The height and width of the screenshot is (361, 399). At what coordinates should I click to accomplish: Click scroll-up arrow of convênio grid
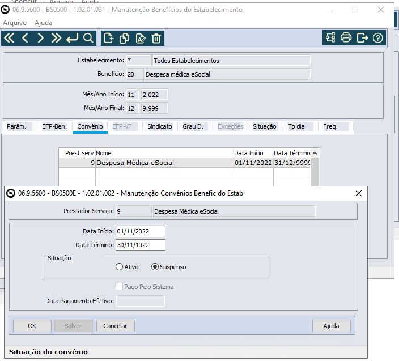click(x=315, y=153)
